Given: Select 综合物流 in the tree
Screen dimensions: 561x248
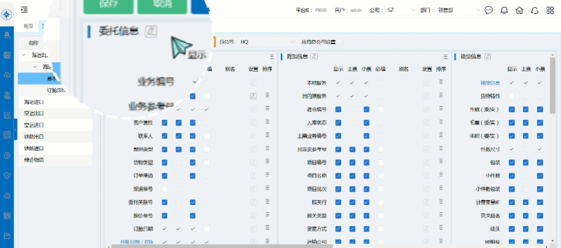Looking at the screenshot, I should (x=34, y=160).
